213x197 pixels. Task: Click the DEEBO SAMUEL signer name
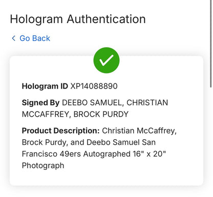point(92,103)
